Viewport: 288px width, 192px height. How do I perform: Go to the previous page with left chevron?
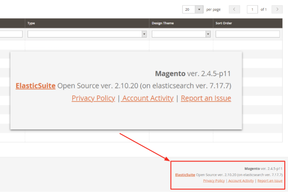[x=234, y=10]
